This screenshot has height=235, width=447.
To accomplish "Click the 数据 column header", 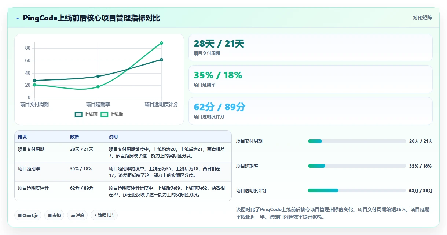I will click(74, 137).
